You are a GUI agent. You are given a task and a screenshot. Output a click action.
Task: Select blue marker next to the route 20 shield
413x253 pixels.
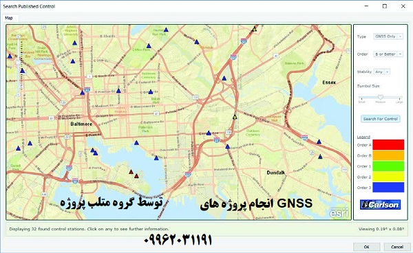[320, 157]
